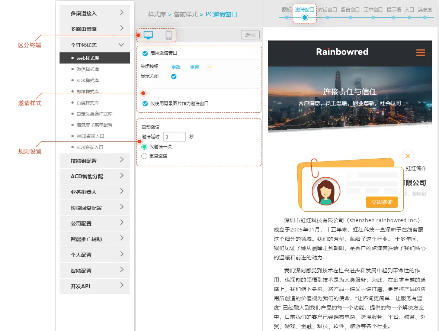
Task: Click the small close-button preview icon
Action: (x=209, y=67)
